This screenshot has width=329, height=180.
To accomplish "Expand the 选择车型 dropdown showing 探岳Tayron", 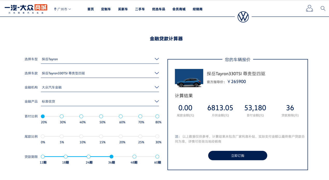I will [x=100, y=59].
